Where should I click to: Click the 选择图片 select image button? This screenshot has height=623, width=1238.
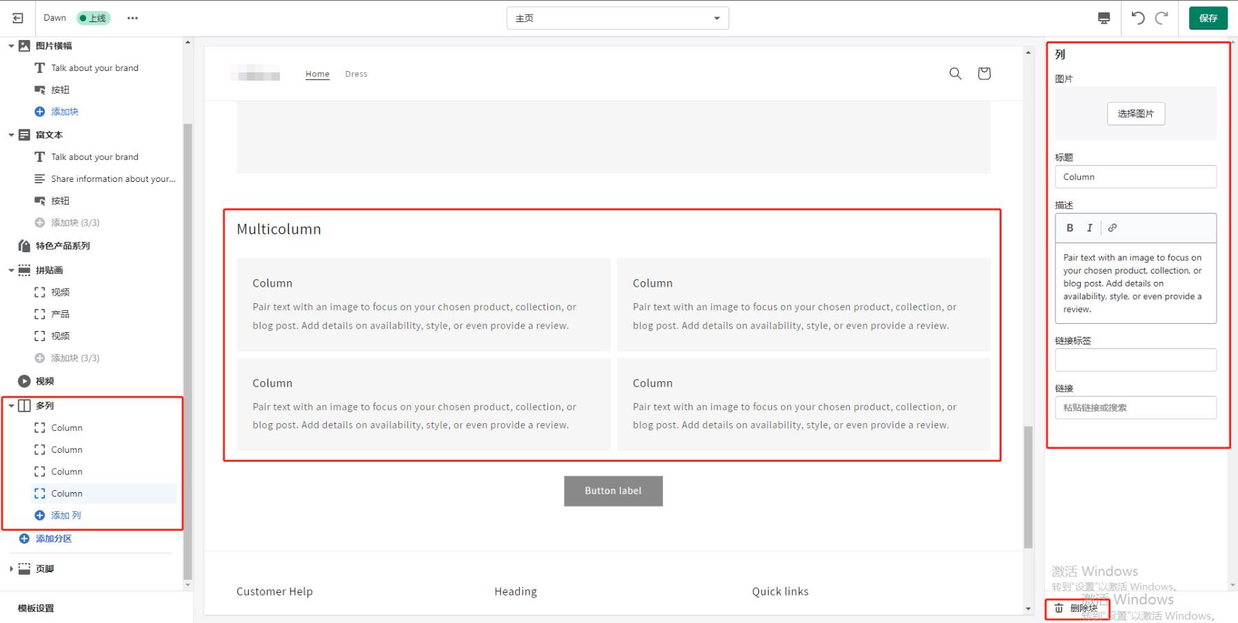tap(1136, 114)
